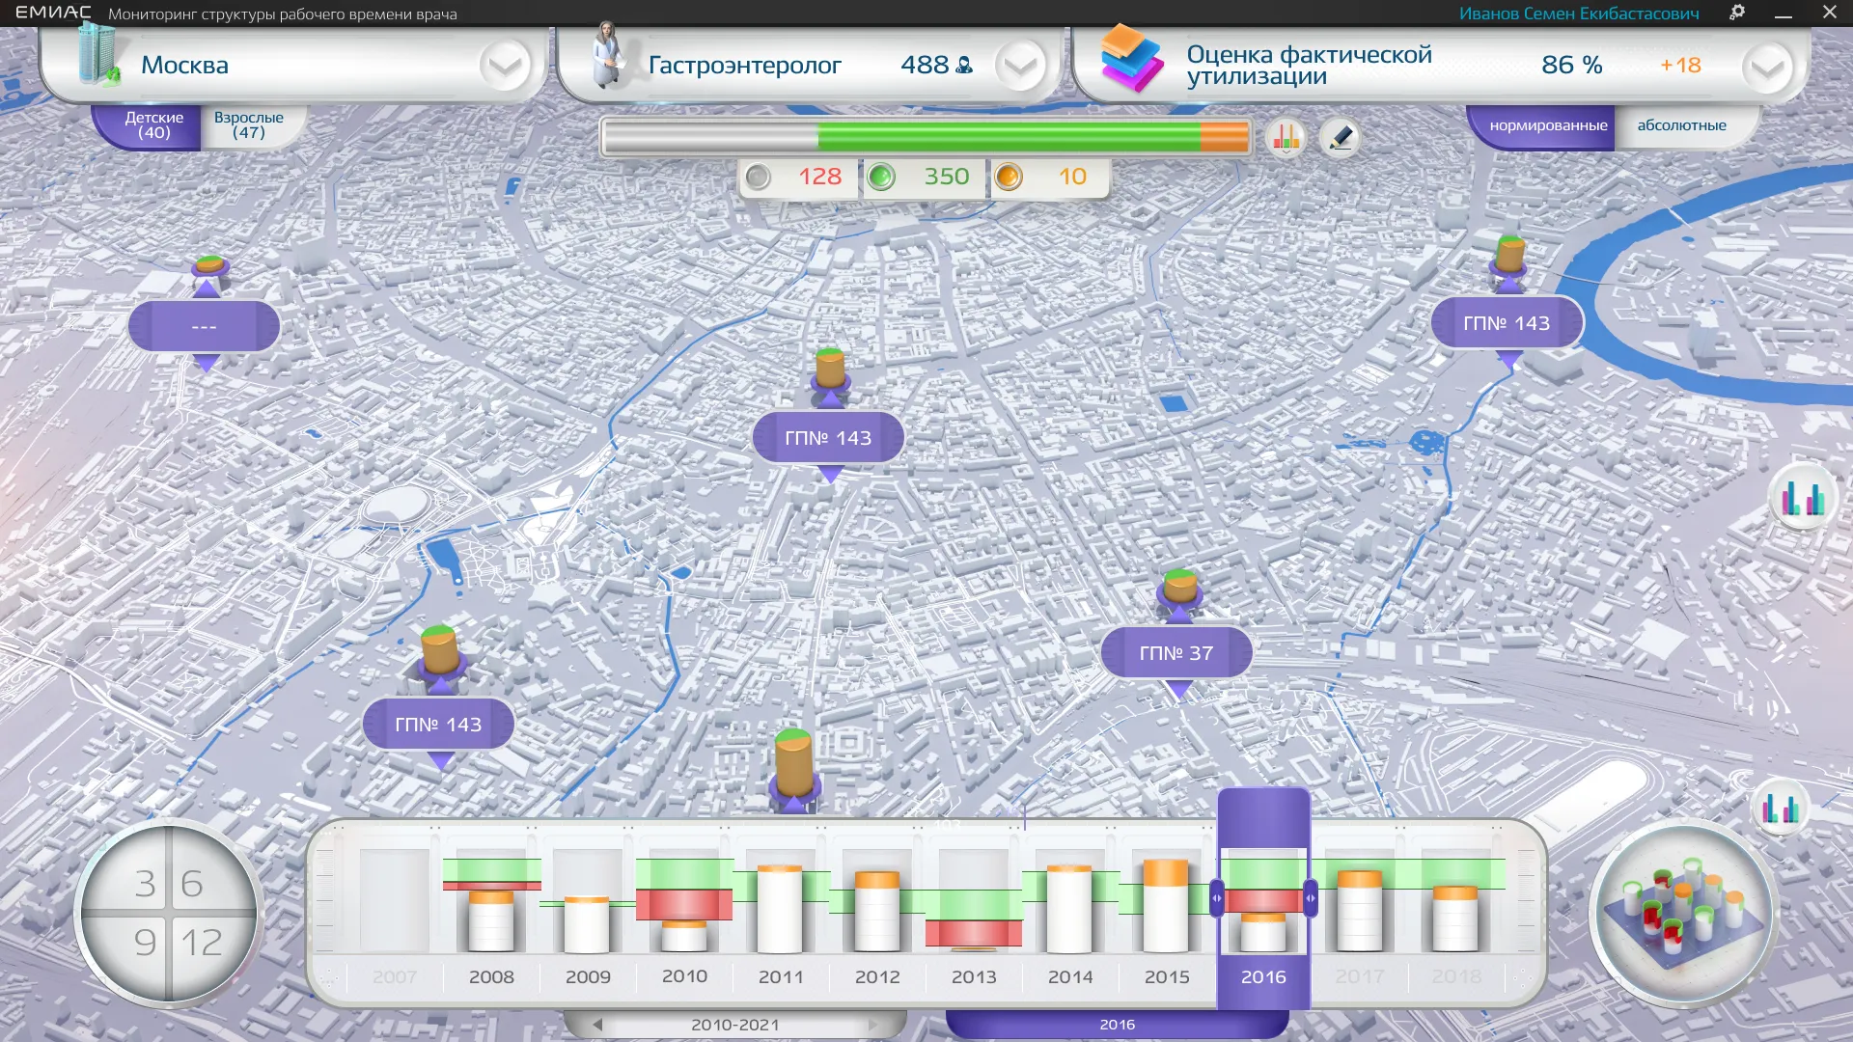1853x1042 pixels.
Task: Click the layered stack icon near Оценка
Action: (1131, 59)
